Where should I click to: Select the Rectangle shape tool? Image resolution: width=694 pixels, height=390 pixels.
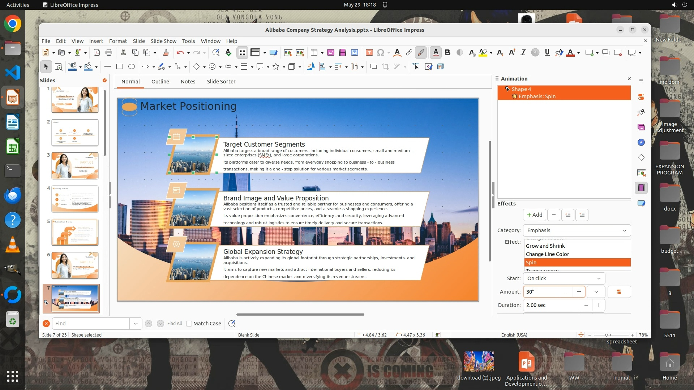coord(120,66)
